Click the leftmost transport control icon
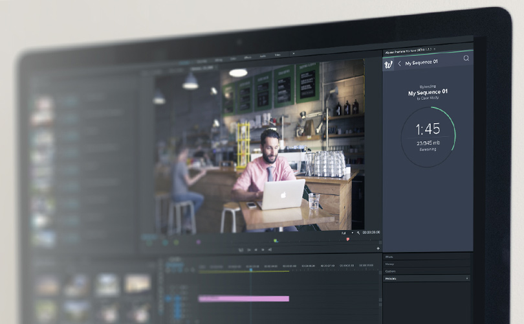This screenshot has height=324, width=524. click(x=241, y=249)
